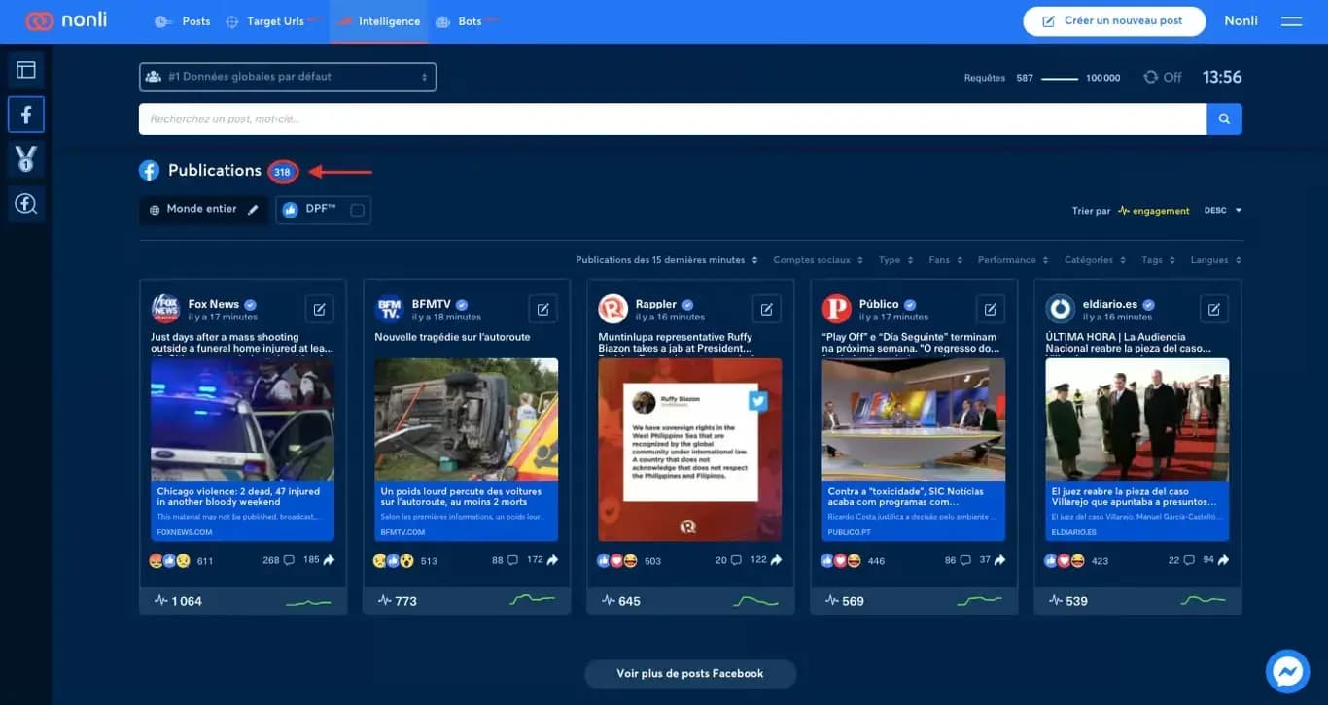Click the reaction emojis on Rappler post
The image size is (1328, 705).
617,561
